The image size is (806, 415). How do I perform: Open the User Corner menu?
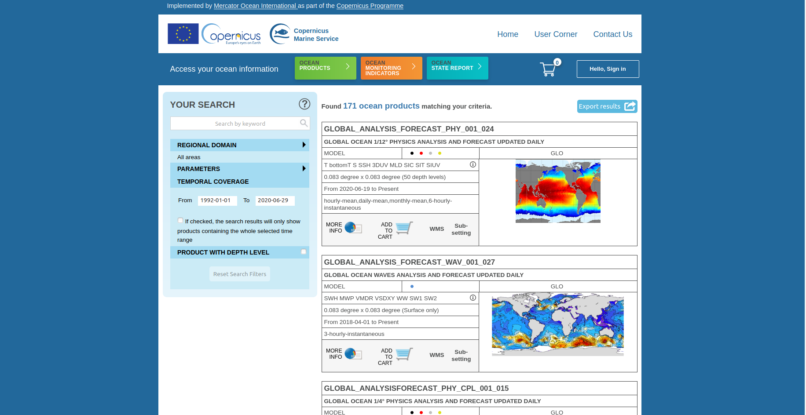coord(556,34)
